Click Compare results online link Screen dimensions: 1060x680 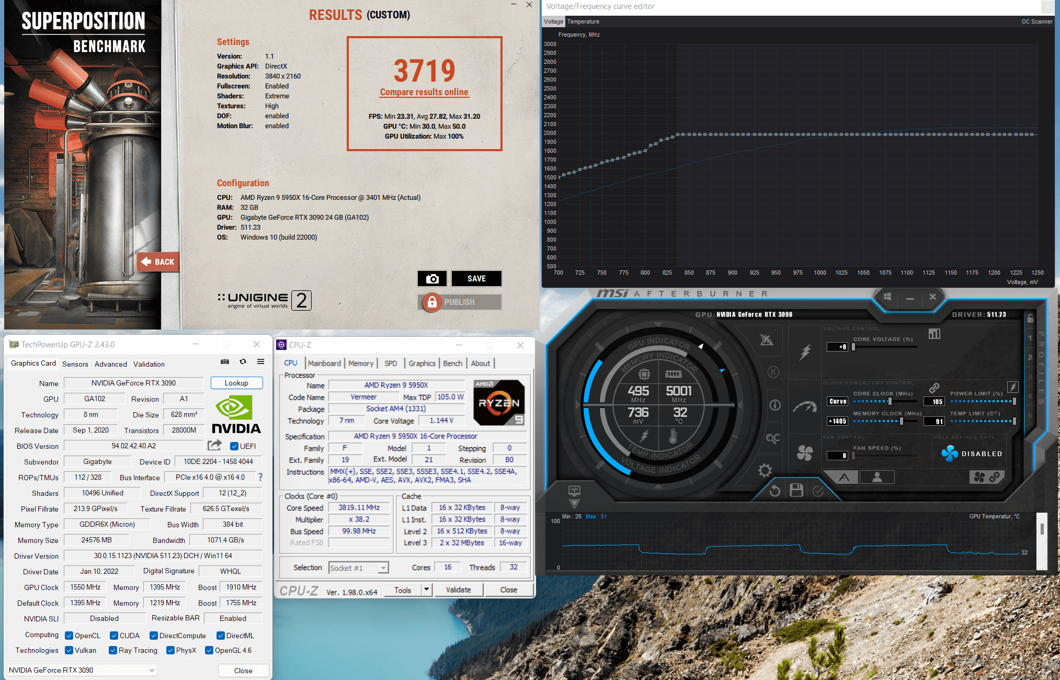424,92
